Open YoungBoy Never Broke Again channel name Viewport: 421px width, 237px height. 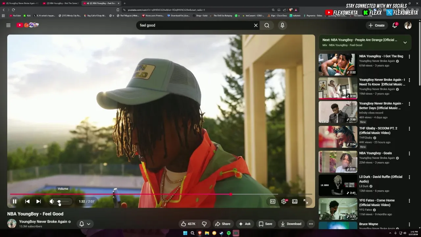pos(43,222)
